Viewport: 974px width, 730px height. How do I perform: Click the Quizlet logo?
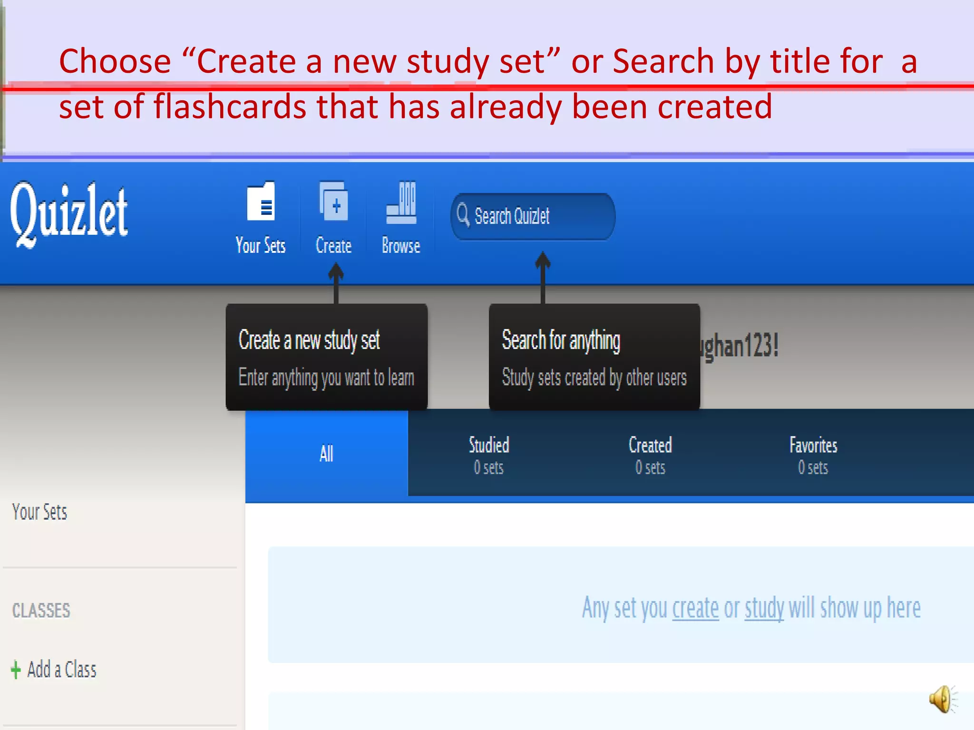tap(69, 215)
